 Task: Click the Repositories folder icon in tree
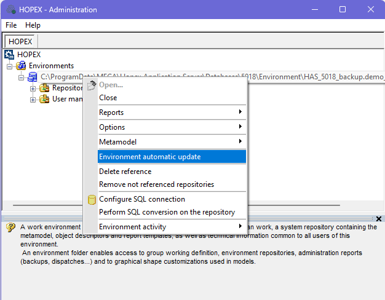44,88
